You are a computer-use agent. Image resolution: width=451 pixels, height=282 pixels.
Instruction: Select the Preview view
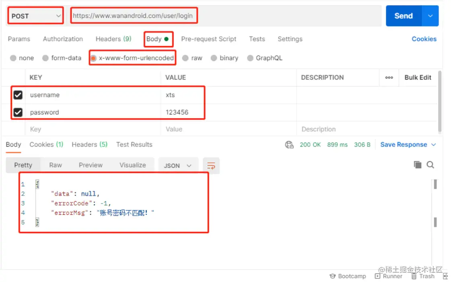(x=91, y=165)
